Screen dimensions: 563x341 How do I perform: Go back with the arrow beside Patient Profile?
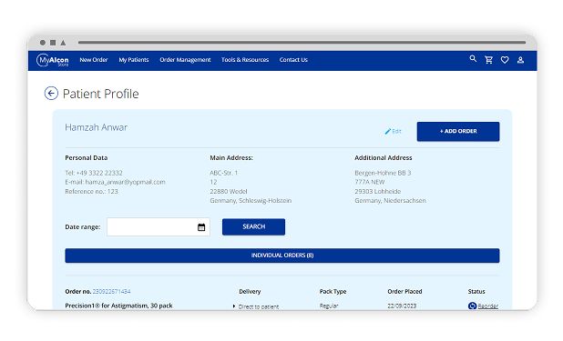point(51,94)
